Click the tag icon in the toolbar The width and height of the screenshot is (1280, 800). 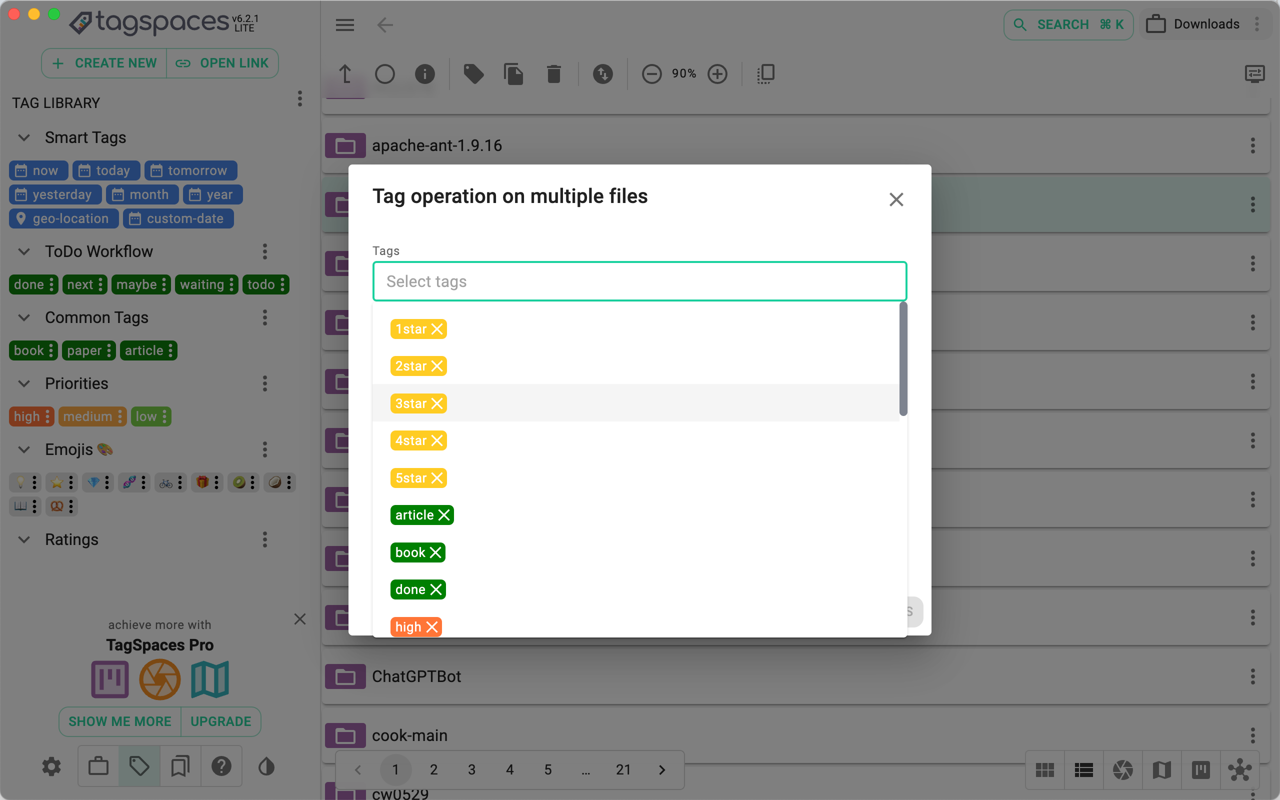[x=473, y=73]
